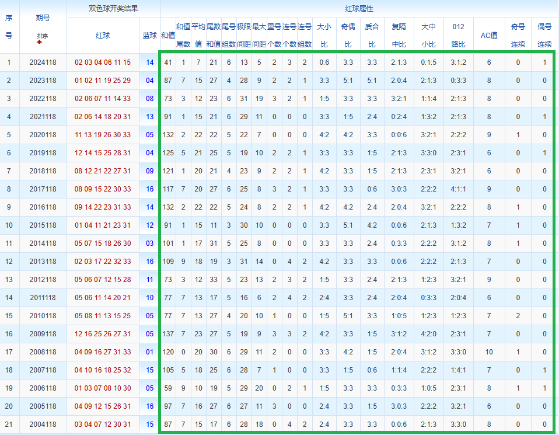This screenshot has height=435, width=559.
Task: Select issue number 2022118
Action: click(43, 99)
